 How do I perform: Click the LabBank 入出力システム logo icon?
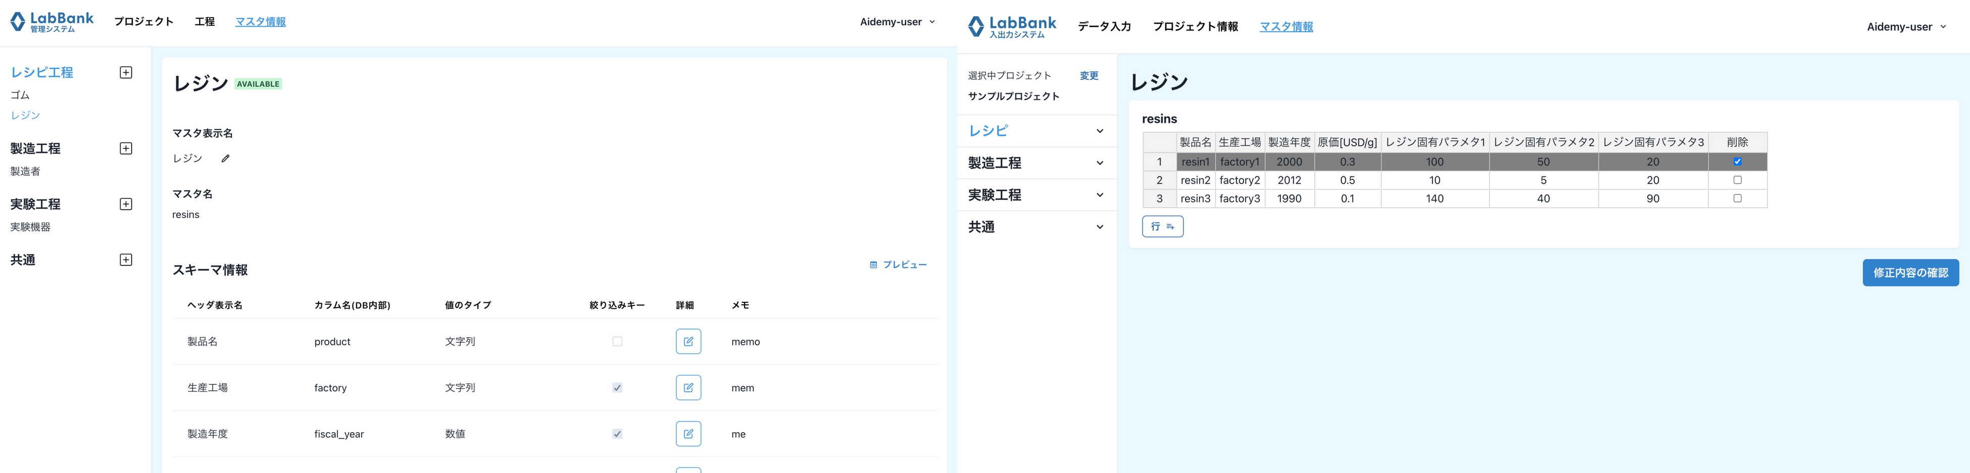[x=976, y=25]
